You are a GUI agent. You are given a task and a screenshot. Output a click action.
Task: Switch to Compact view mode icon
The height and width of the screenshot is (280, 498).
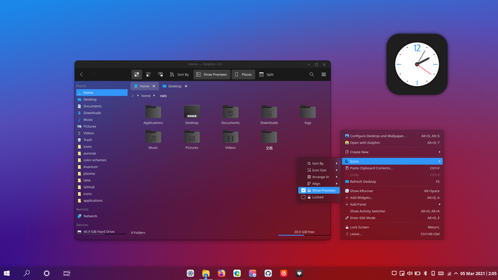(x=148, y=74)
